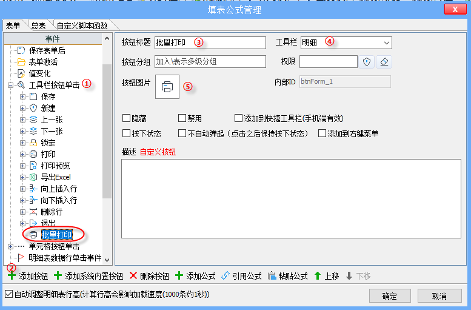471x310 pixels.
Task: Click the 向上插入行 icon
Action: 33,189
